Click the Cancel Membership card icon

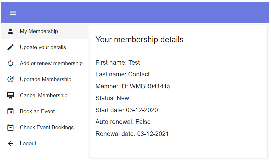click(10, 95)
